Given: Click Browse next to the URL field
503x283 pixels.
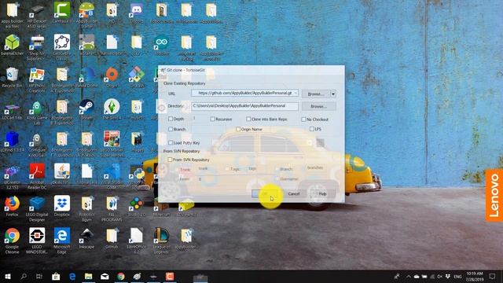Looking at the screenshot, I should click(x=316, y=94).
